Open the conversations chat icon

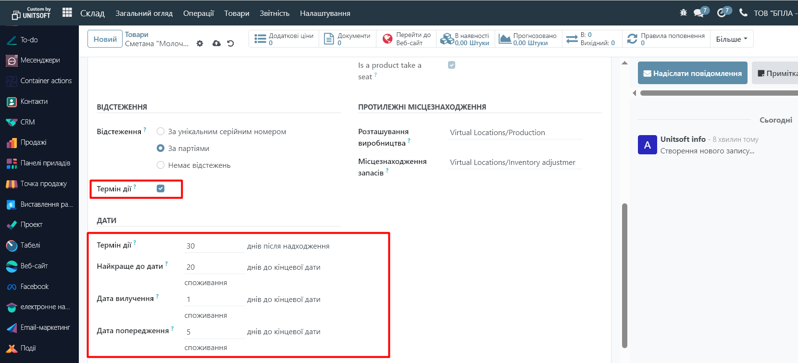click(x=699, y=13)
